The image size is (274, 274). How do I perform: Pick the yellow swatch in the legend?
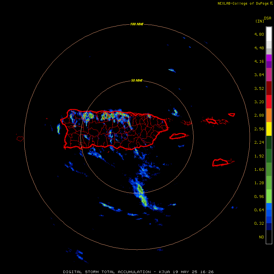coord(269,129)
